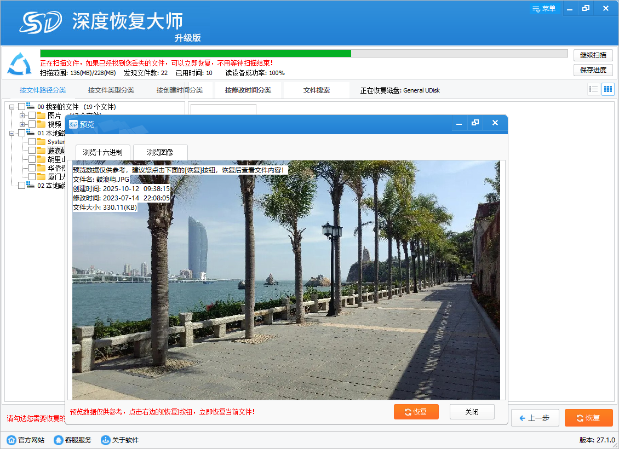The width and height of the screenshot is (619, 449).
Task: Click the green scan progress bar
Action: tap(195, 54)
